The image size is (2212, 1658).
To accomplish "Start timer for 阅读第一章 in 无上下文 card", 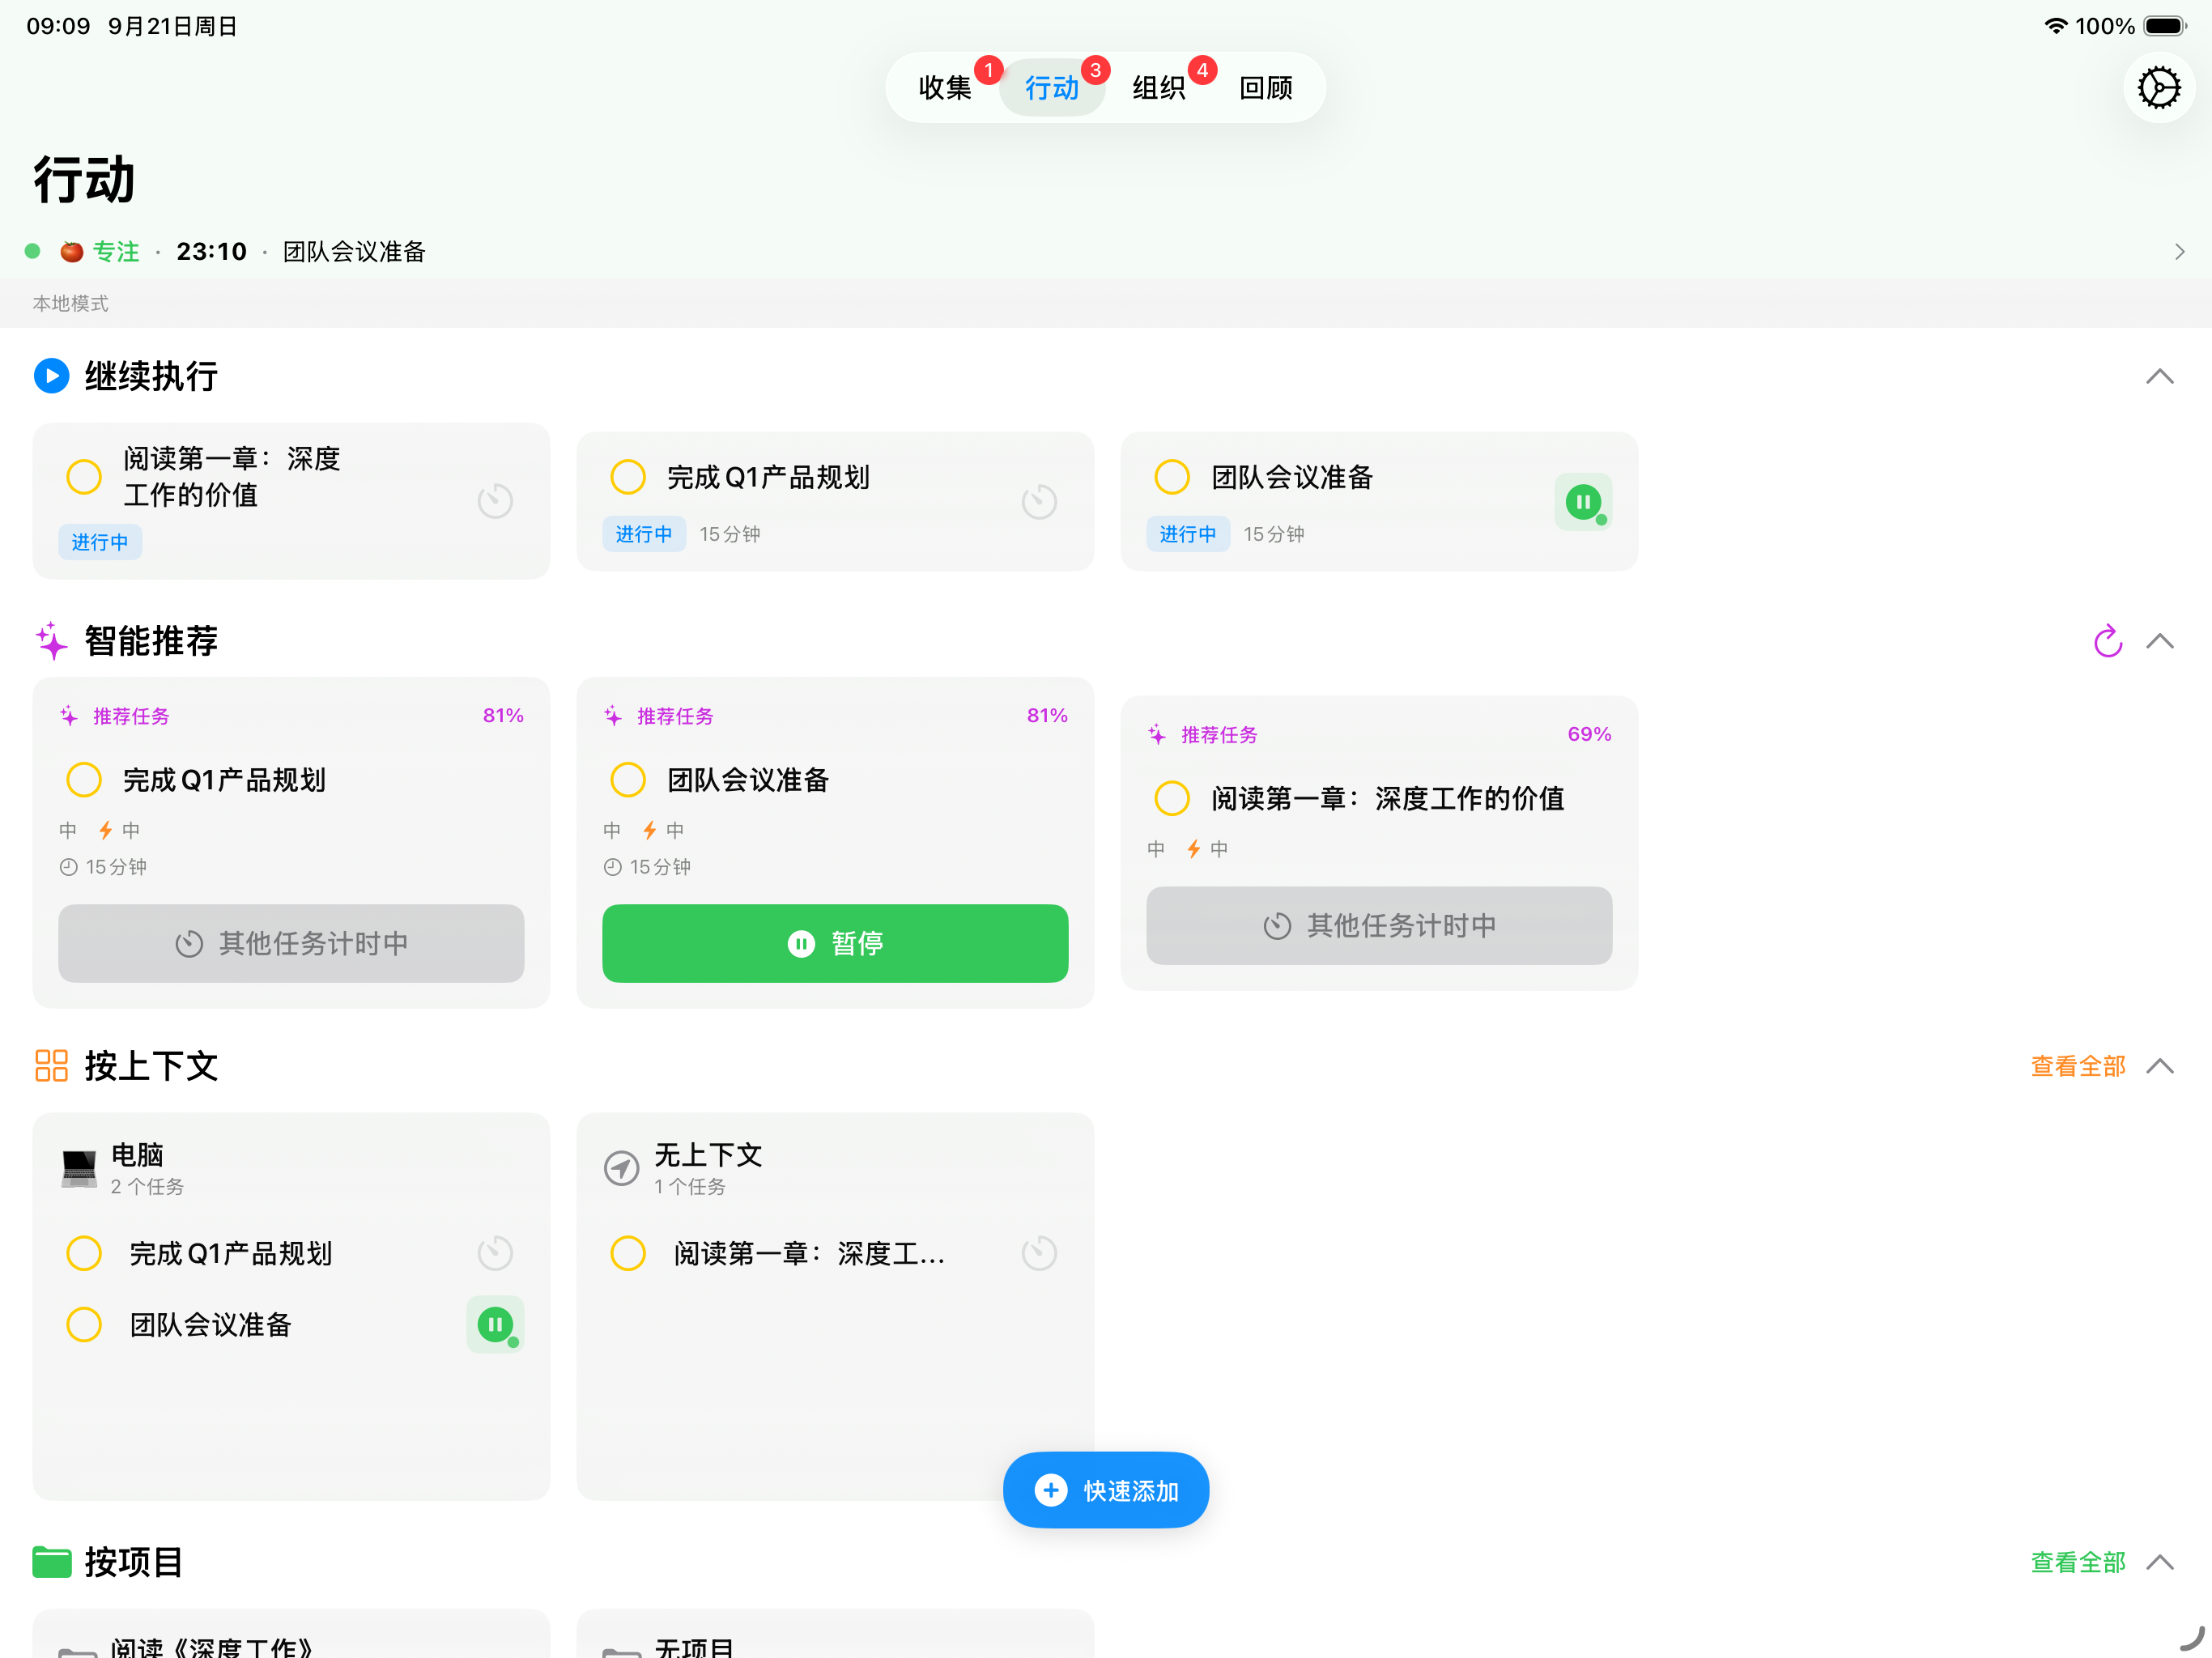I will tap(1039, 1252).
